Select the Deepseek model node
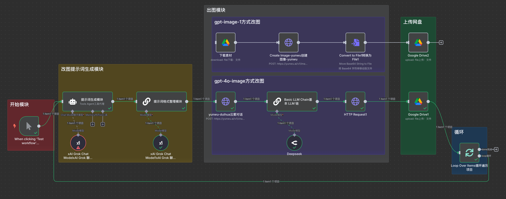Image resolution: width=506 pixels, height=199 pixels. pos(294,143)
